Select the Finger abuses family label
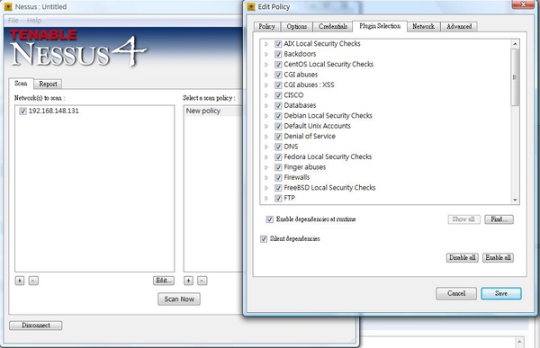Image resolution: width=540 pixels, height=348 pixels. [305, 167]
